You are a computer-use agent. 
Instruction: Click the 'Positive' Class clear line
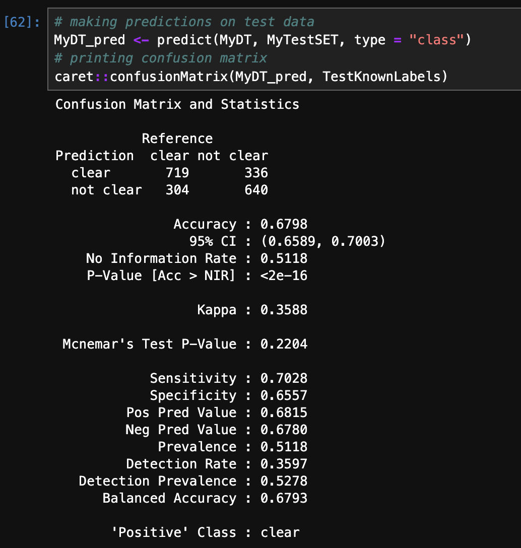tap(205, 532)
